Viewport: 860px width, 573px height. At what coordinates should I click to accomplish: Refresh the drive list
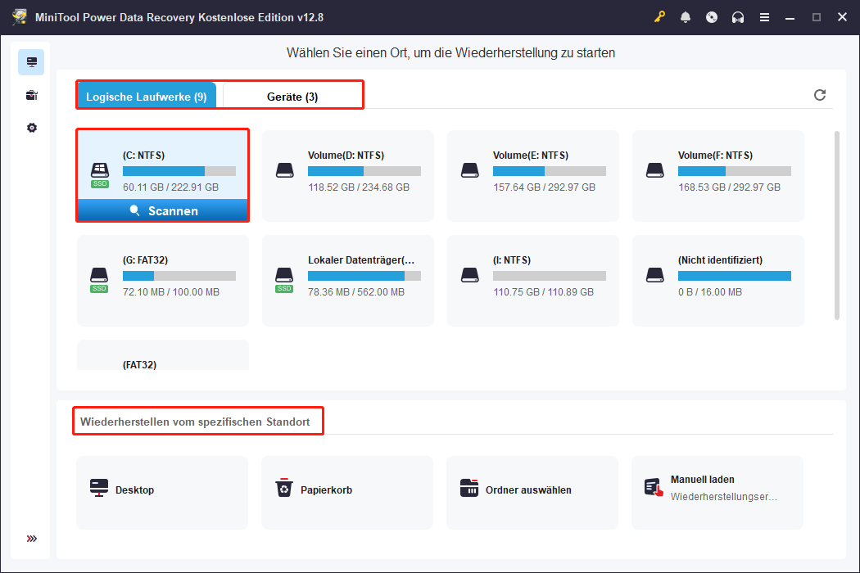(820, 95)
